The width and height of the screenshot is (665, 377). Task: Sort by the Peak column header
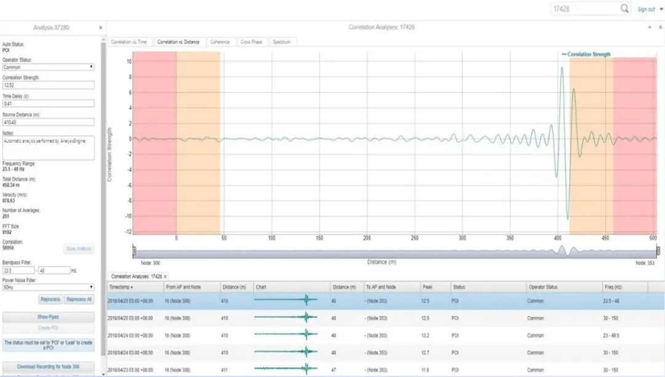[435, 287]
